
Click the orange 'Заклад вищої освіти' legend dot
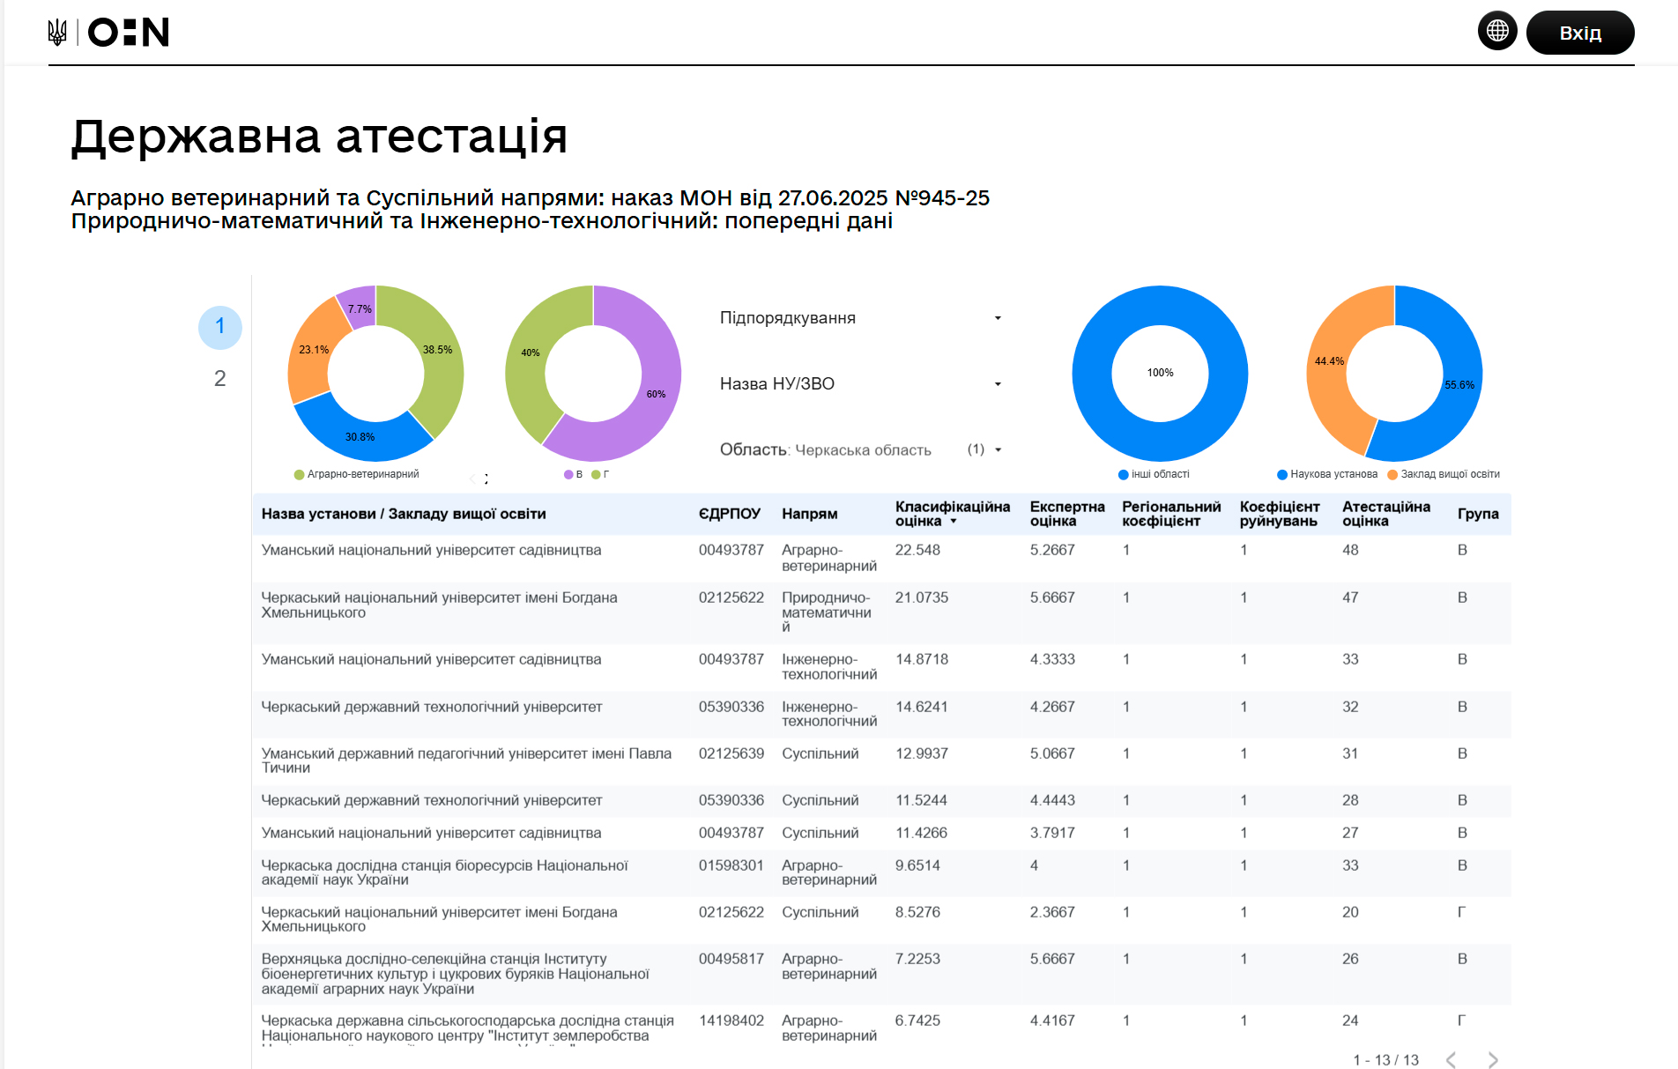point(1392,475)
